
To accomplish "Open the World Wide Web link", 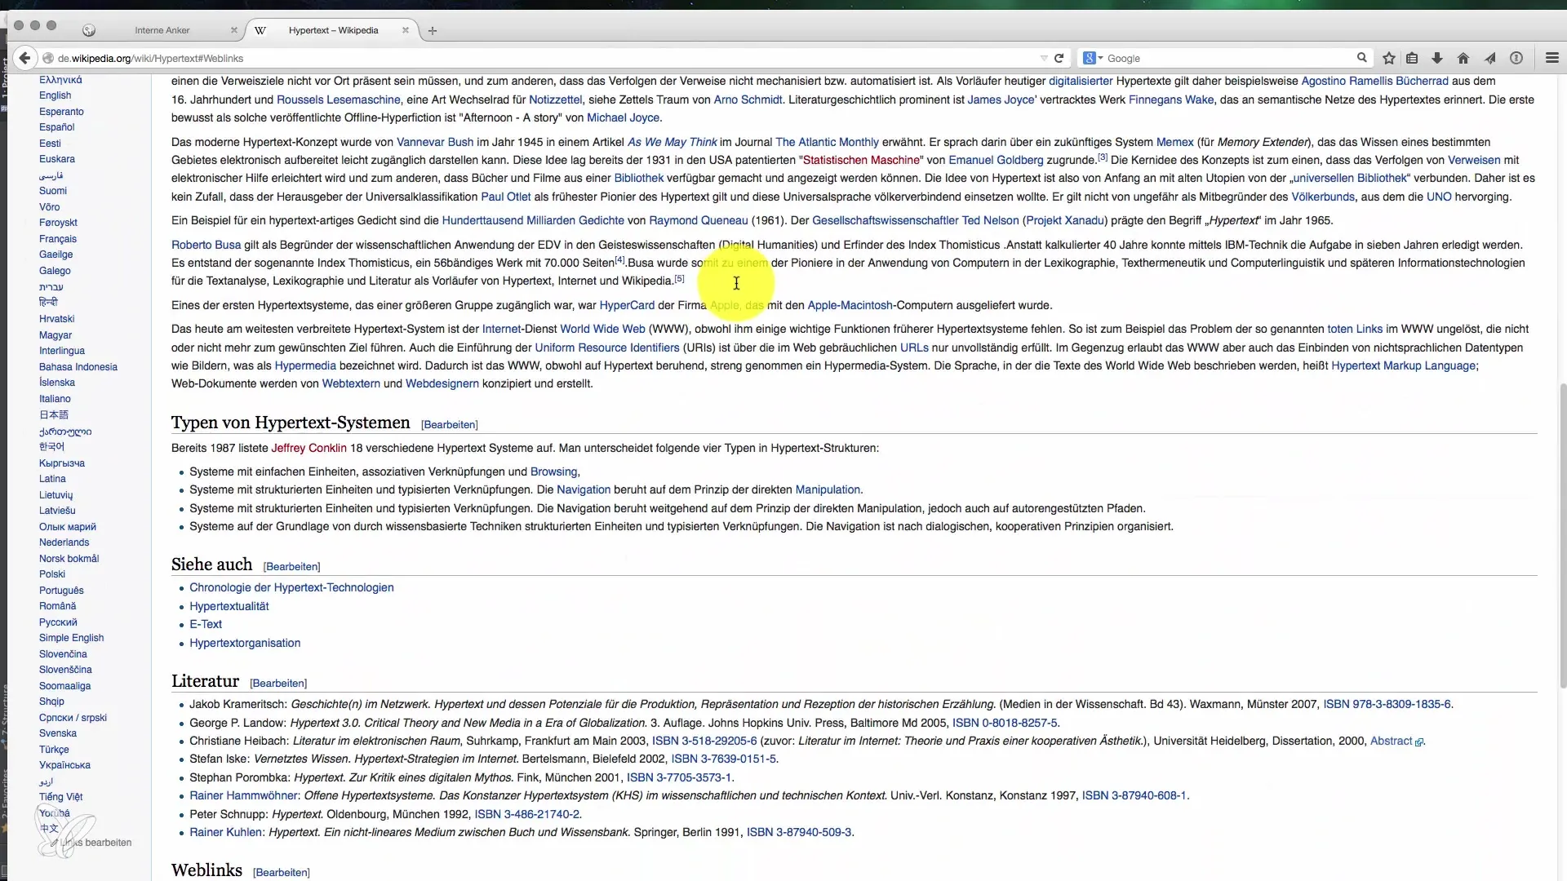I will 602,329.
